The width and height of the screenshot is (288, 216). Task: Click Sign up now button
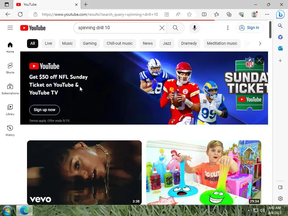click(x=44, y=110)
